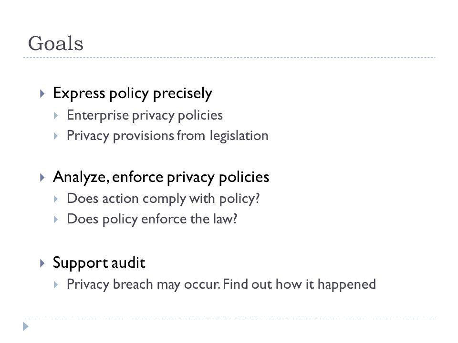Click the bullet before Does policy enforce the law

click(56, 220)
